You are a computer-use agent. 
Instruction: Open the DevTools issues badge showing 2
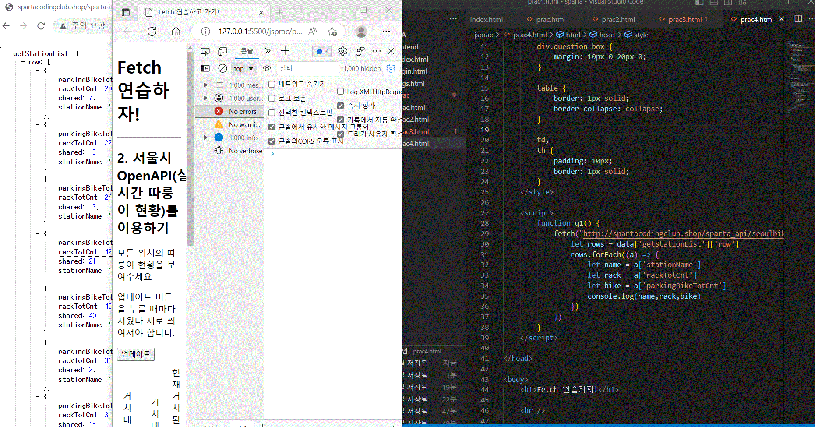pyautogui.click(x=322, y=51)
